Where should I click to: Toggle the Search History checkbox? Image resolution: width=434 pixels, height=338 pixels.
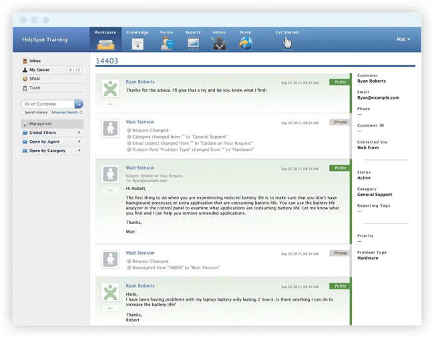coord(23,113)
